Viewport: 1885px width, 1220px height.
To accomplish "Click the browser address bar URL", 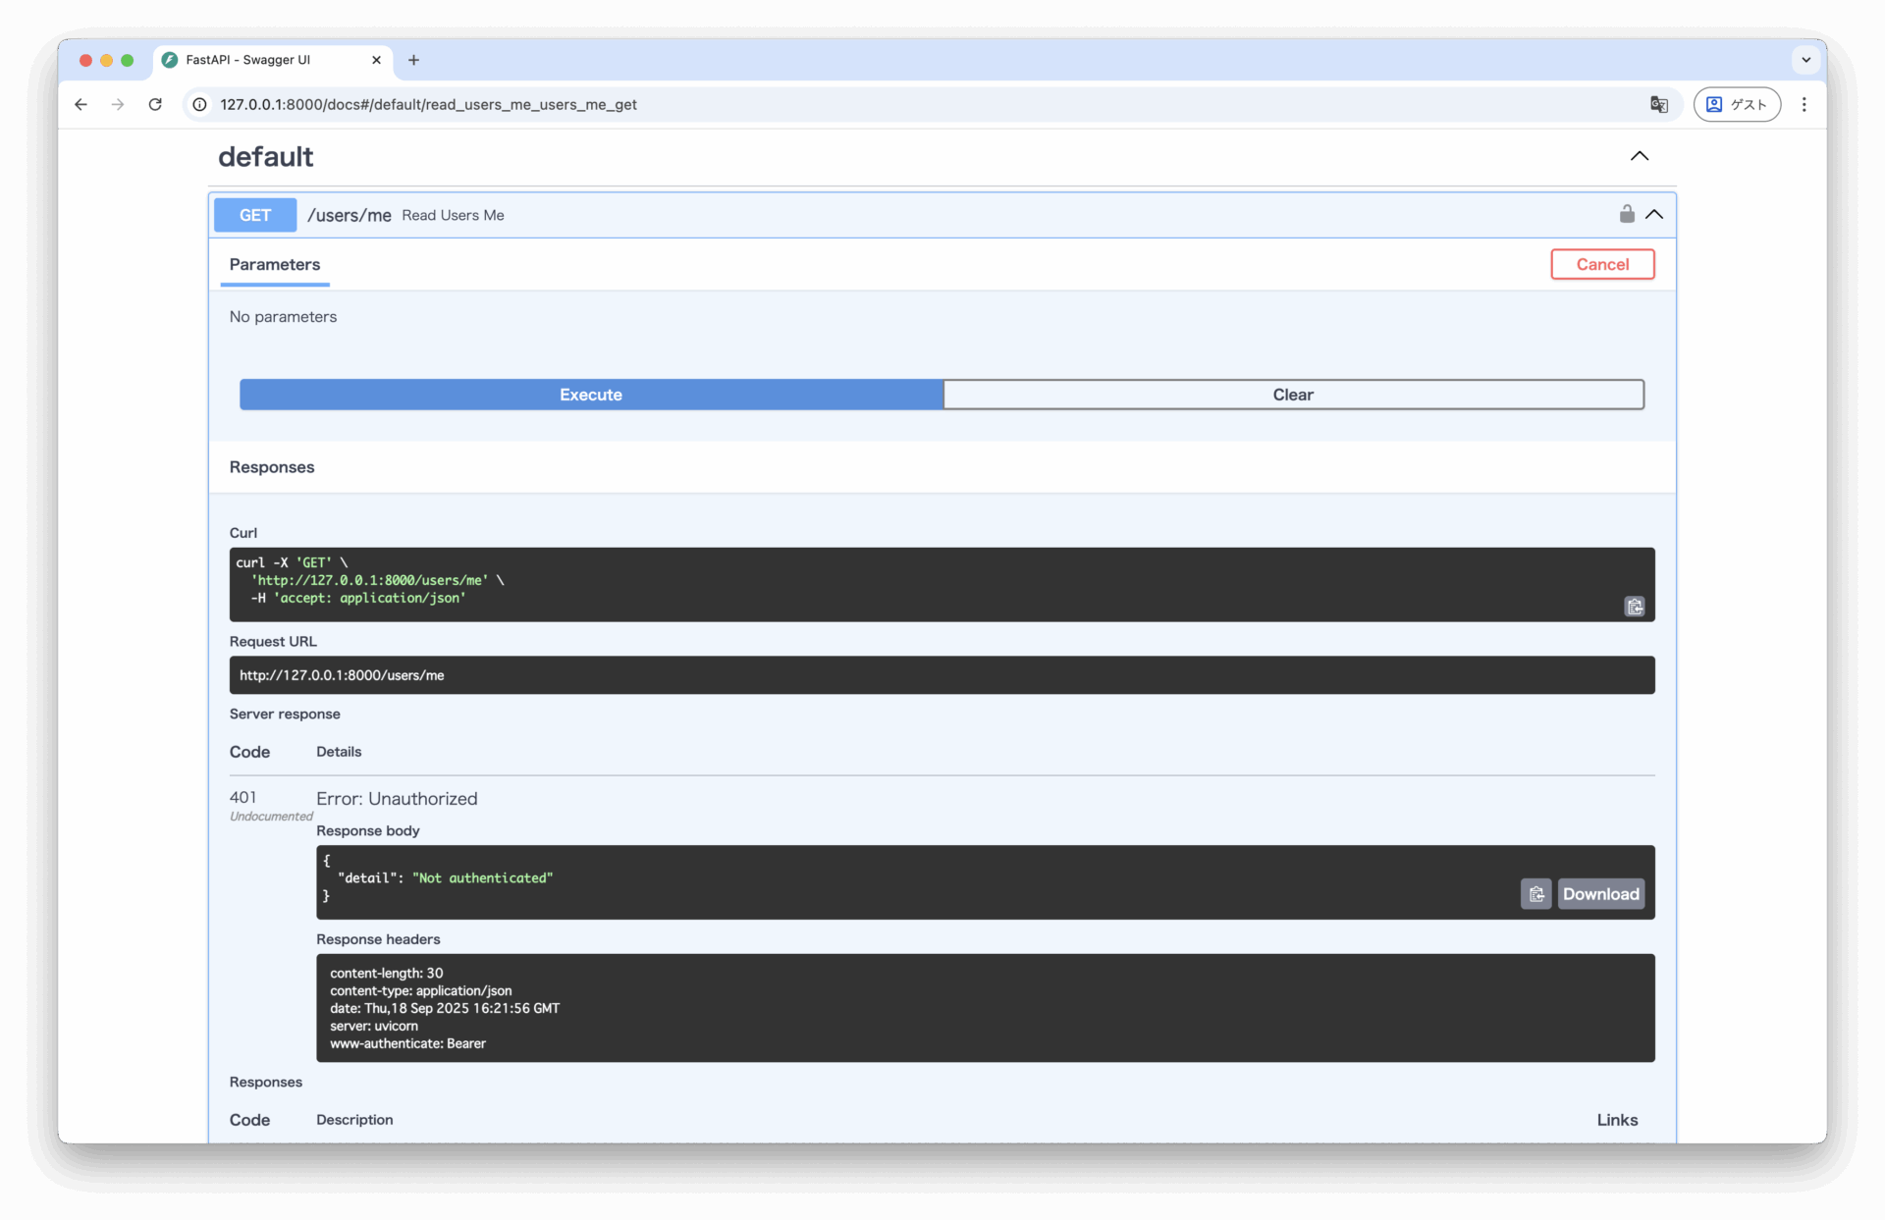I will [x=428, y=104].
